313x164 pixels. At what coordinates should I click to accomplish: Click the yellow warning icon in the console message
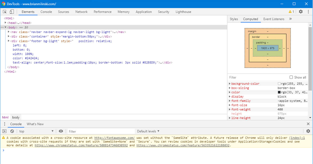tap(3, 138)
